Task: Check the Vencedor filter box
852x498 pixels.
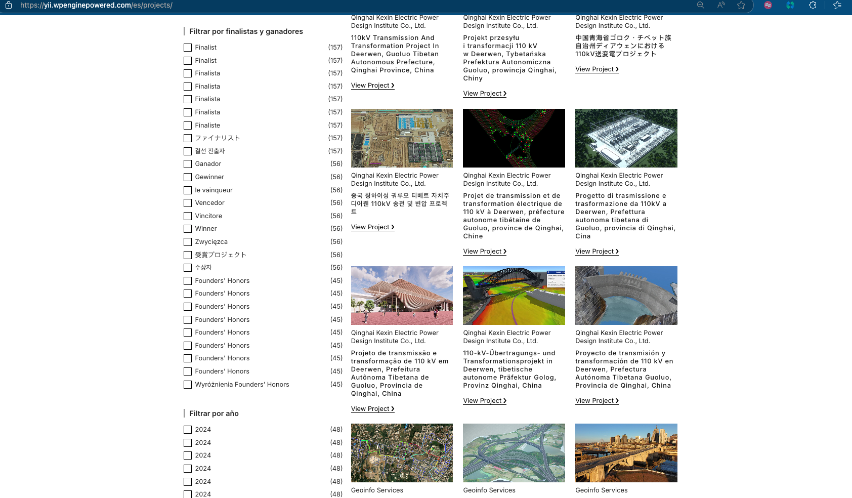Action: [188, 203]
